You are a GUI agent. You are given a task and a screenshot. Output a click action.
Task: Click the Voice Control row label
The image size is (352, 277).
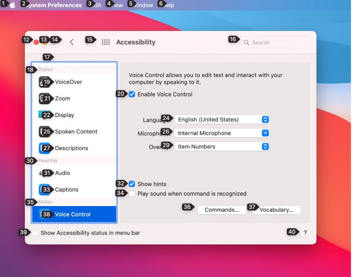pos(73,214)
